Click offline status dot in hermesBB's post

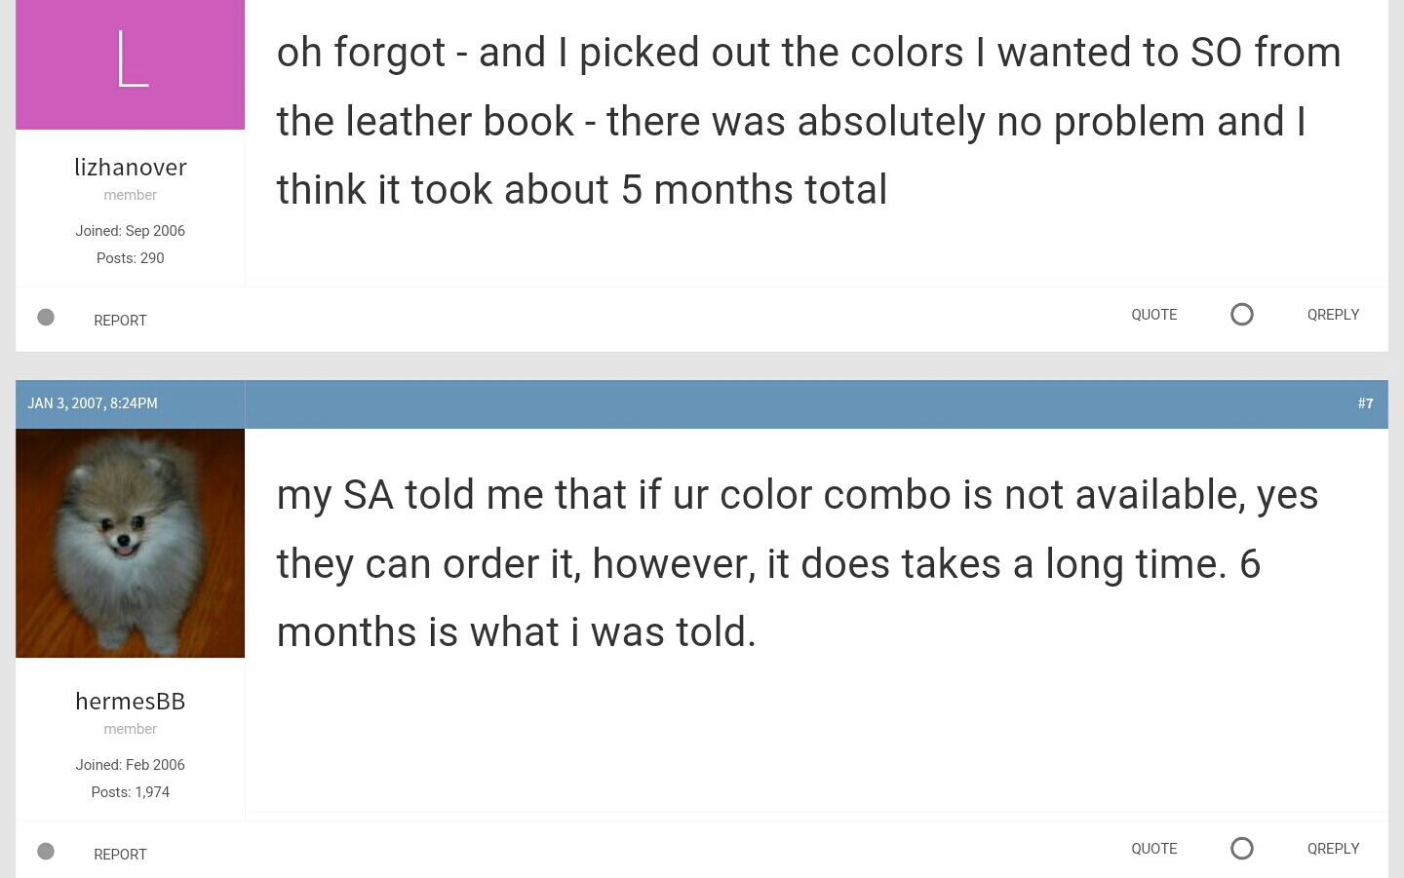(x=46, y=851)
